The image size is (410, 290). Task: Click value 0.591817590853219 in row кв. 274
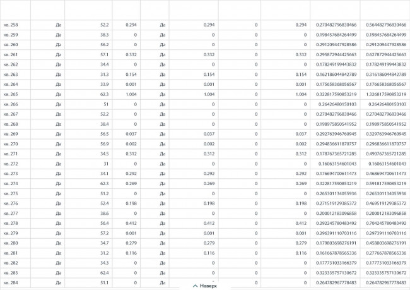pyautogui.click(x=386, y=184)
